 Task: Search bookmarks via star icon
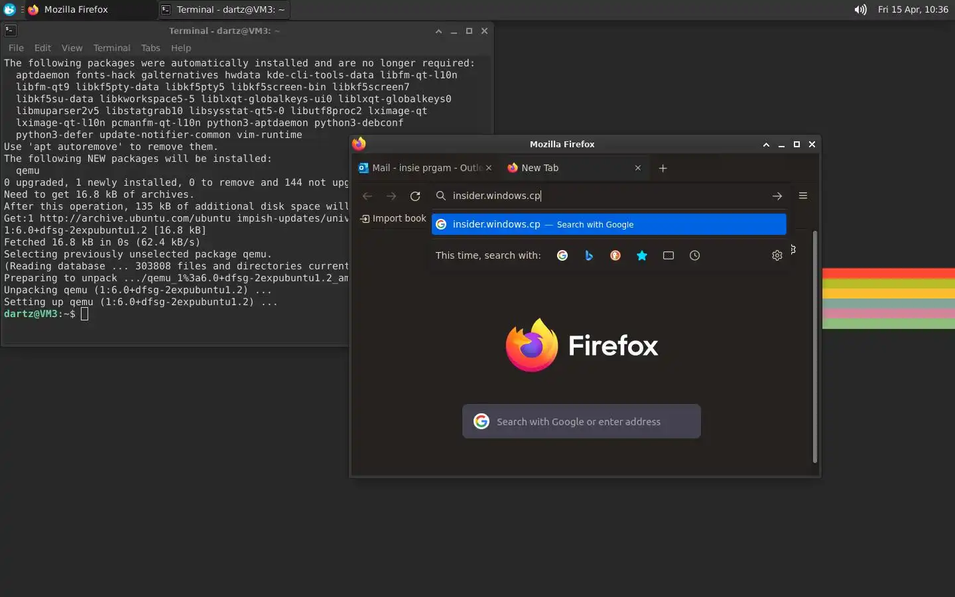pos(642,255)
